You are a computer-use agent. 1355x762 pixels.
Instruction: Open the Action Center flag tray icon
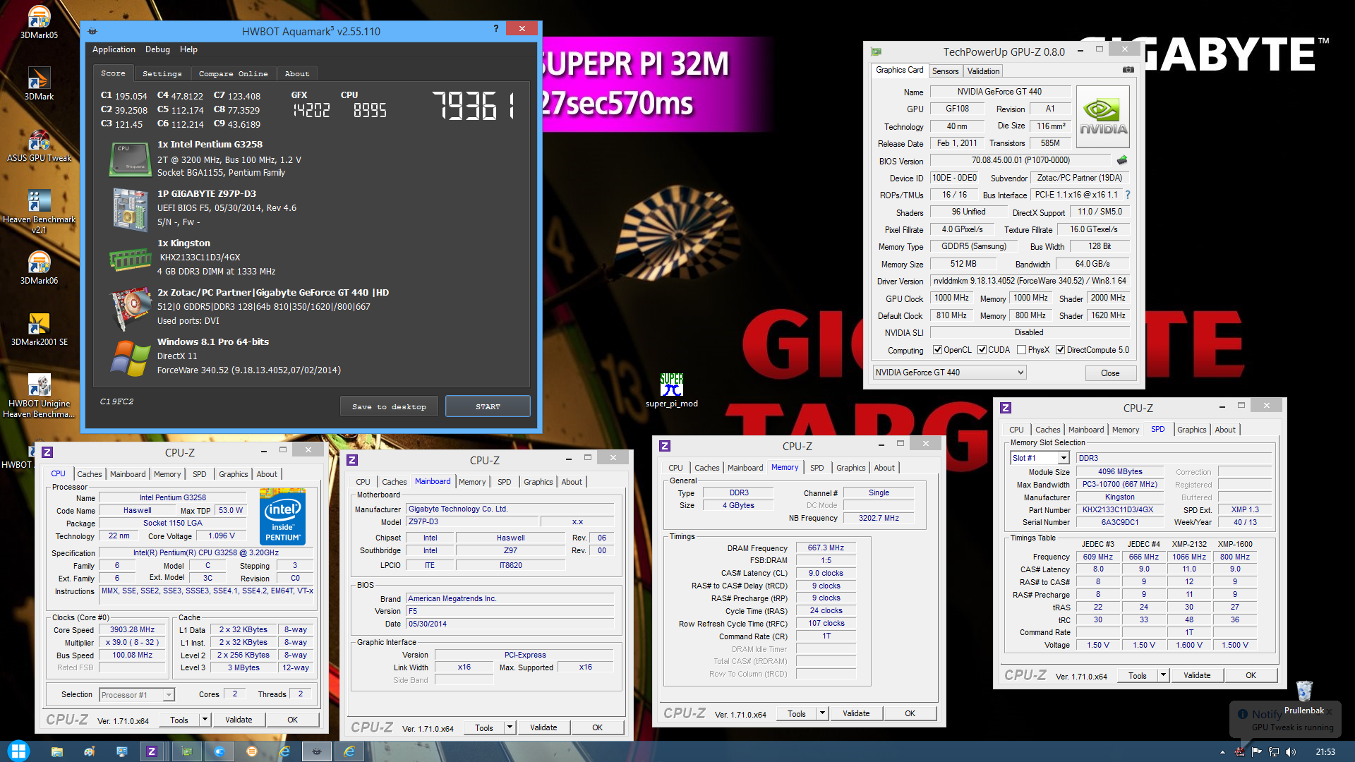[x=1257, y=751]
